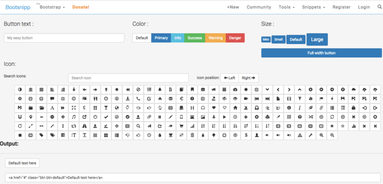The width and height of the screenshot is (383, 184).
Task: Pick the lightning flash icon
Action: [x=332, y=99]
